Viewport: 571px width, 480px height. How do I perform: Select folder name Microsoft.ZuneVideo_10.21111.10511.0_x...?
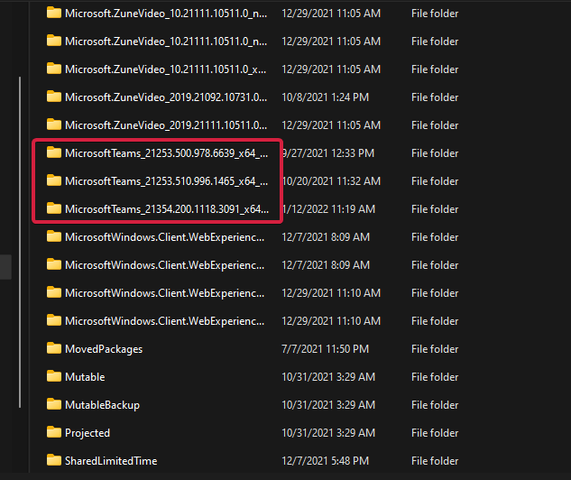[x=166, y=69]
